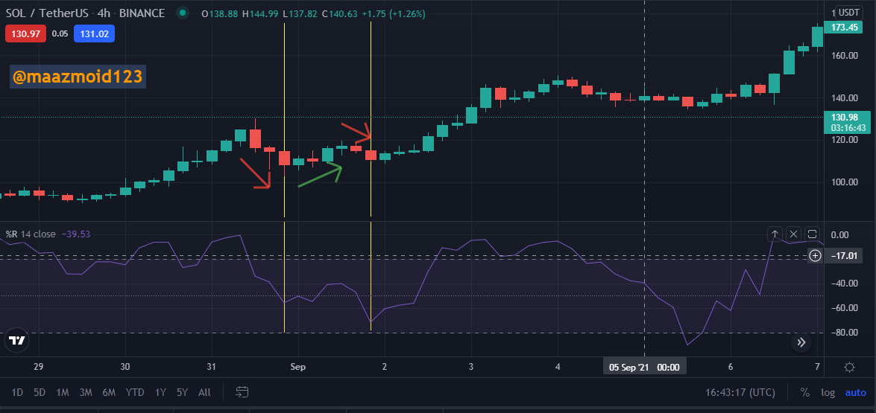Open the go to date calendar icon
Screen dimensions: 876x413
242,392
